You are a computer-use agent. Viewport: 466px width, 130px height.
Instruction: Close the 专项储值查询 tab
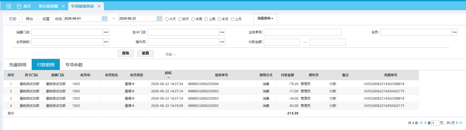coord(99,6)
